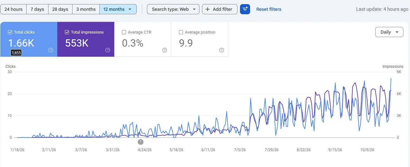Click the 1/18/26 date axis label
Screen dimensions: 410x167
pos(17,150)
